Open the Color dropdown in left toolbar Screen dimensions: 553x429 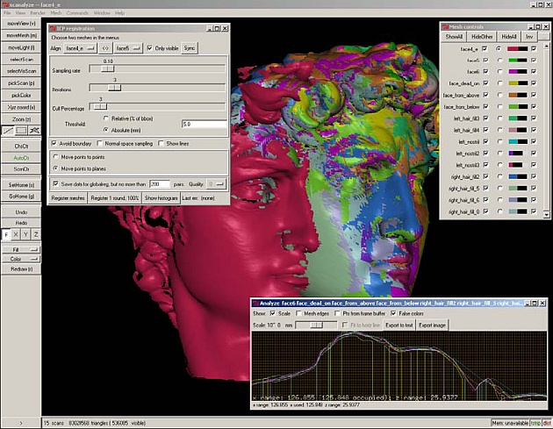21,259
